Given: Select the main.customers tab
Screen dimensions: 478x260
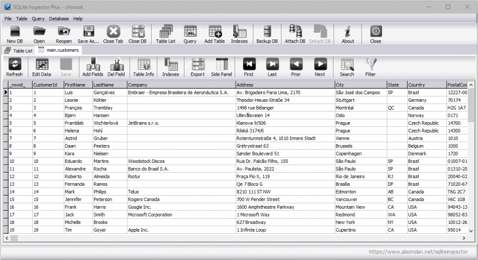Looking at the screenshot, I should click(58, 50).
